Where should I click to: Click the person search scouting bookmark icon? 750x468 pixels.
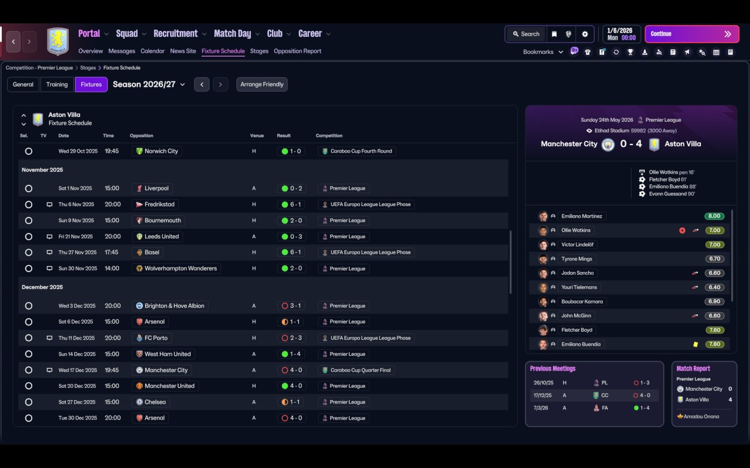point(659,52)
